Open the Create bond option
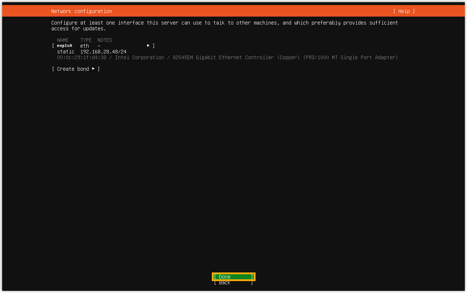467x293 pixels. 73,69
